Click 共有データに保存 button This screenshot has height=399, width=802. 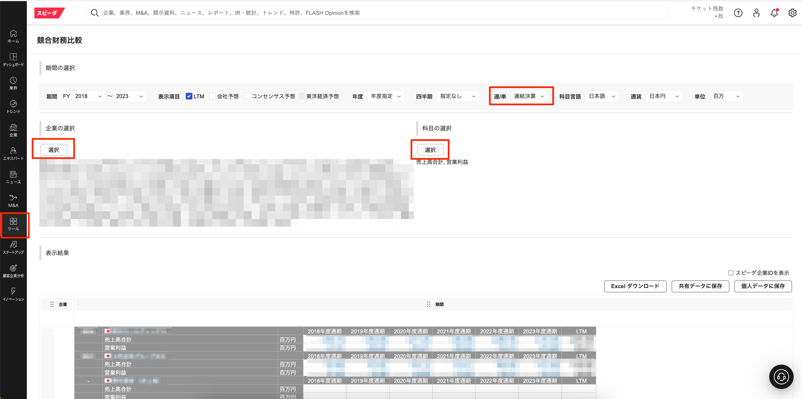click(700, 286)
